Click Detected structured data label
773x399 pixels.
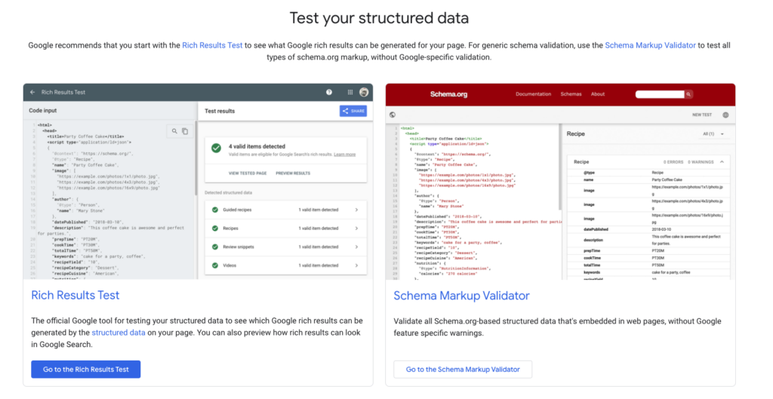coord(228,192)
